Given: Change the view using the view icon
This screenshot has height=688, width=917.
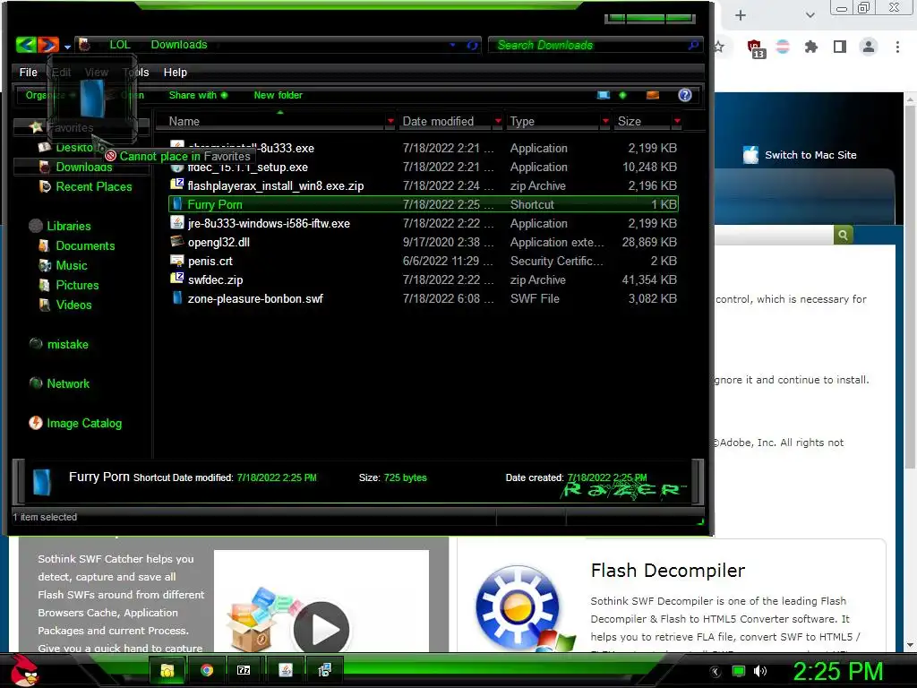Looking at the screenshot, I should coord(604,95).
